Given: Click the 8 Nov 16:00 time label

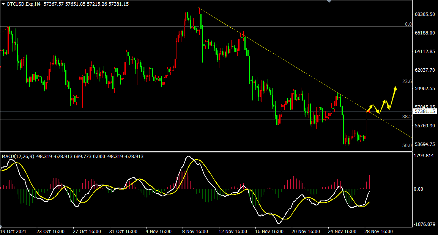Looking at the screenshot, I should (x=195, y=231).
